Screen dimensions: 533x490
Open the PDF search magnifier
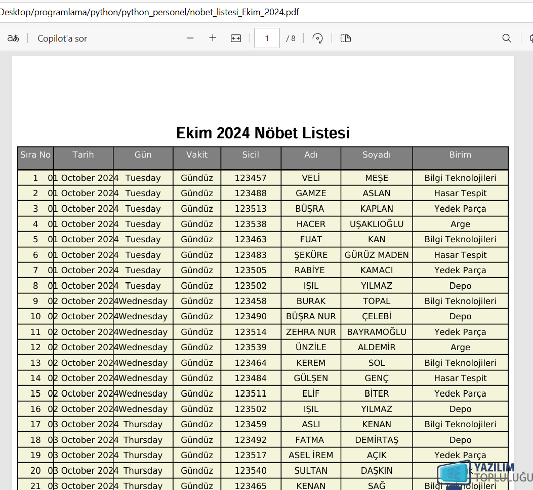[507, 38]
